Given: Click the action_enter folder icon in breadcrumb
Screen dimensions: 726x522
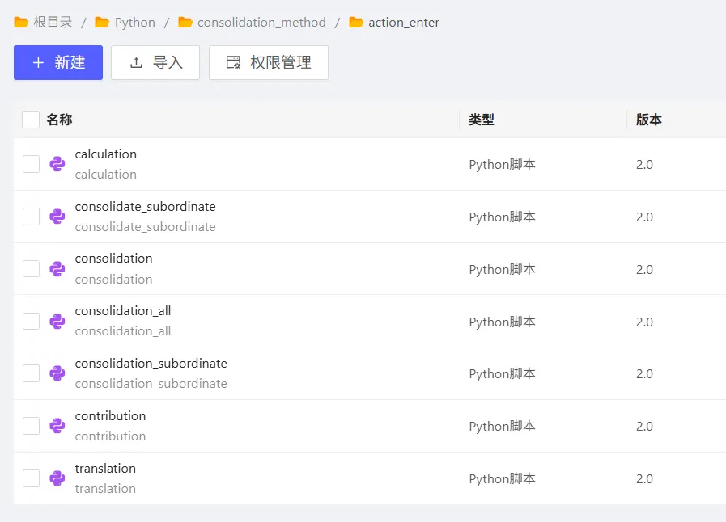Looking at the screenshot, I should coord(356,23).
